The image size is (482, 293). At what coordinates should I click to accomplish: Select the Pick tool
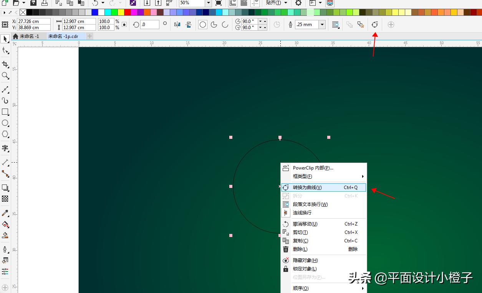5,39
